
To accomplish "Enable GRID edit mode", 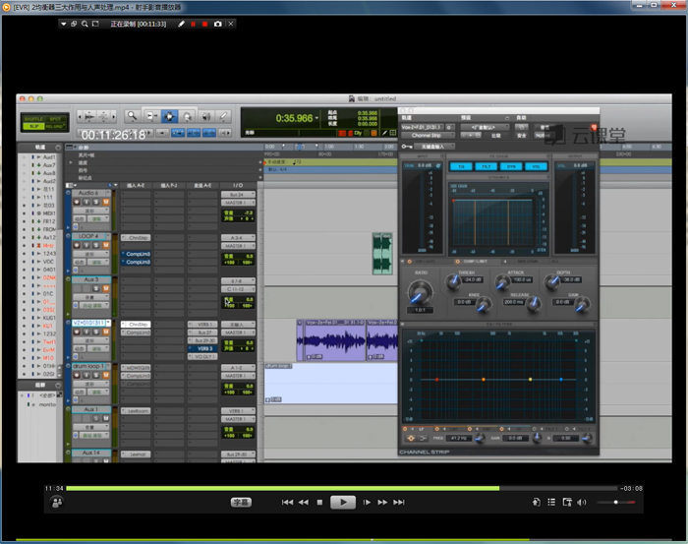I will pyautogui.click(x=55, y=127).
